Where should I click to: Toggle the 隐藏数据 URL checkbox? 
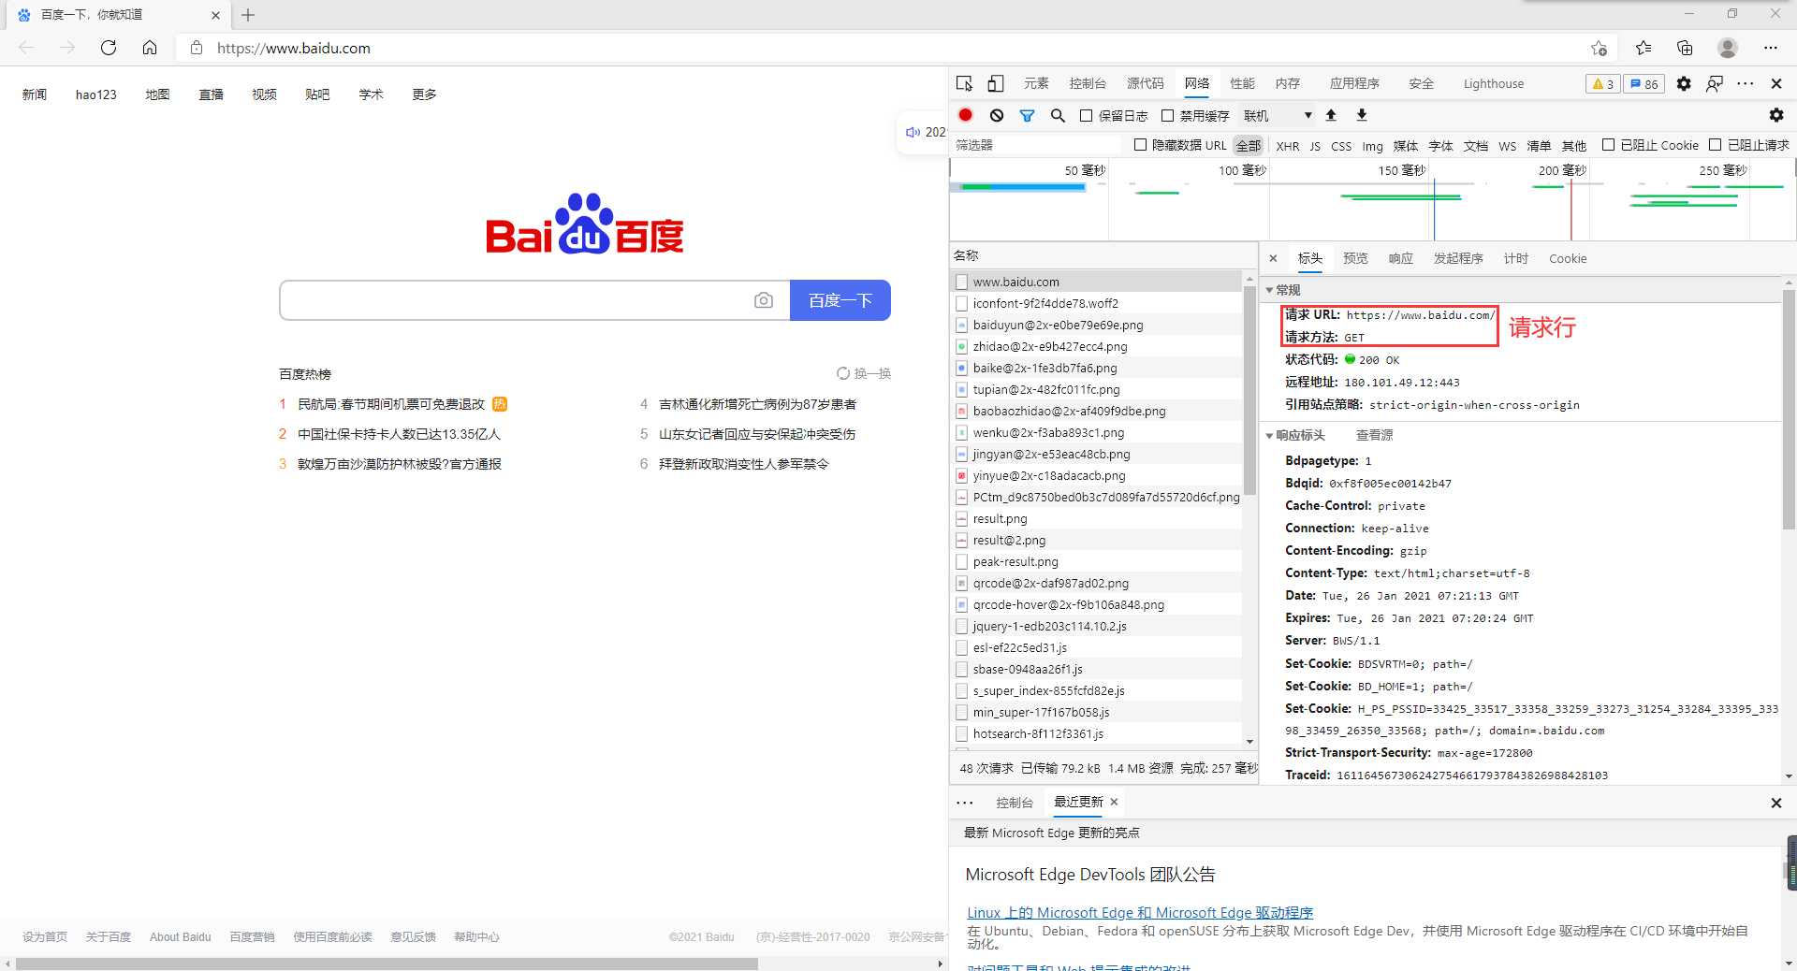(1140, 145)
